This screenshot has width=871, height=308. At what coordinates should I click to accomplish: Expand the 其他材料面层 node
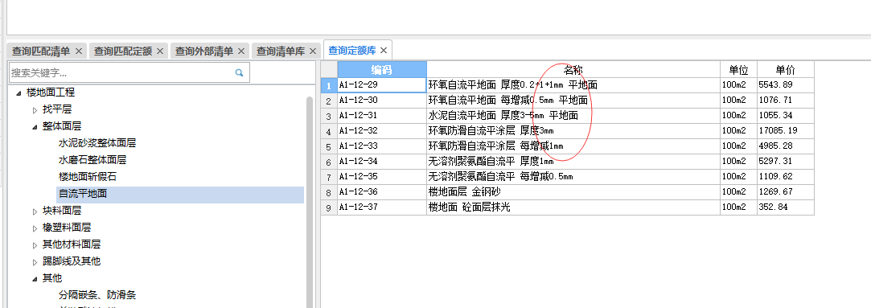[x=35, y=244]
